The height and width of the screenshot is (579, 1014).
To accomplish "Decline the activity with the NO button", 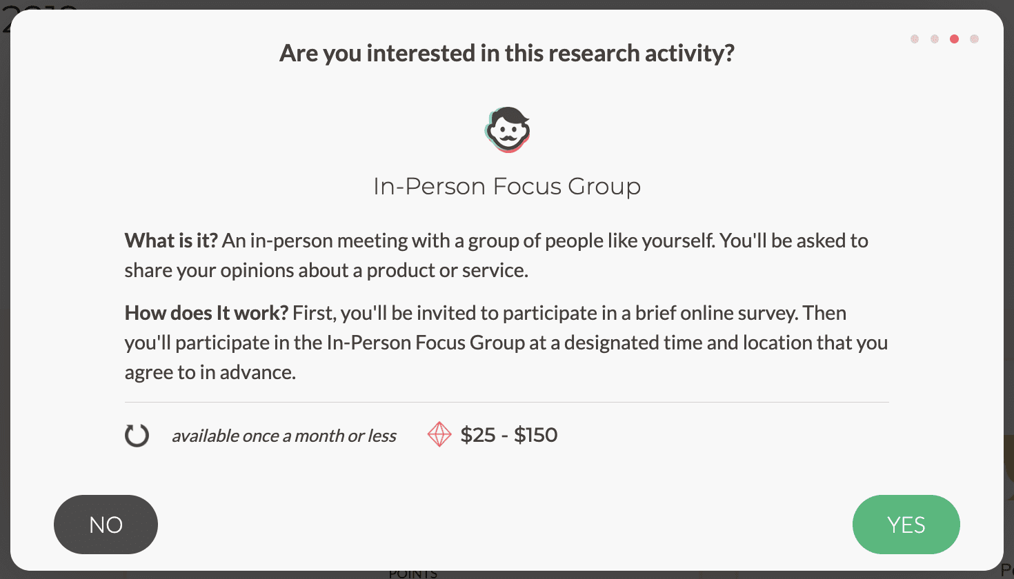I will coord(106,525).
